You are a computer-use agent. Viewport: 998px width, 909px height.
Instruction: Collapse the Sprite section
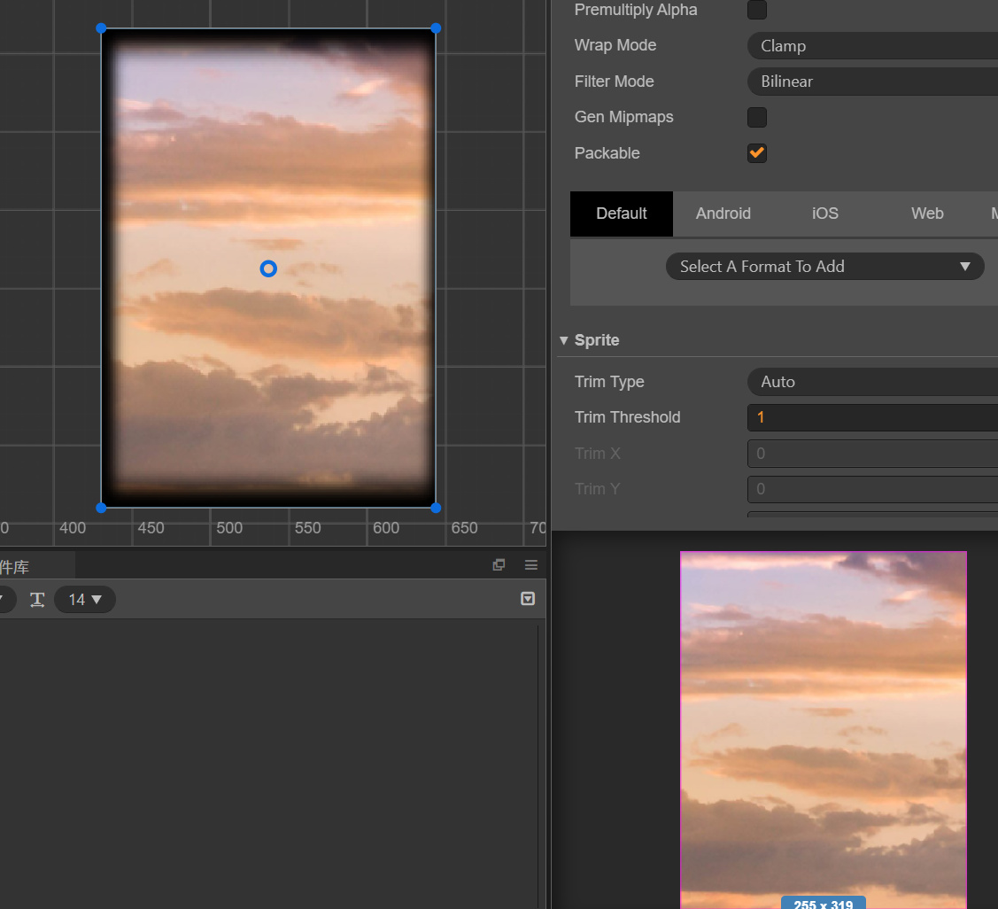[x=564, y=341]
